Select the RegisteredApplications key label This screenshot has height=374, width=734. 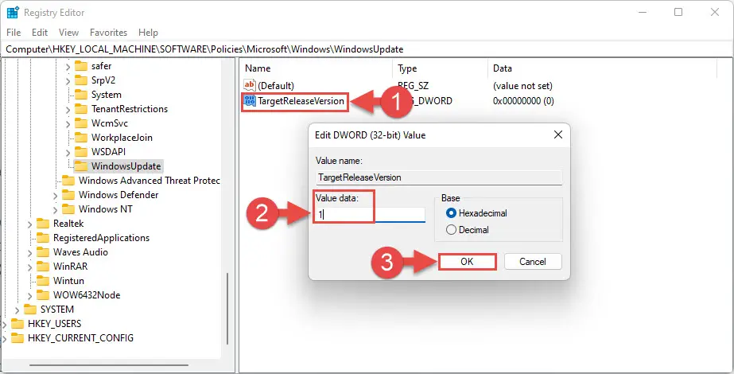pos(101,238)
